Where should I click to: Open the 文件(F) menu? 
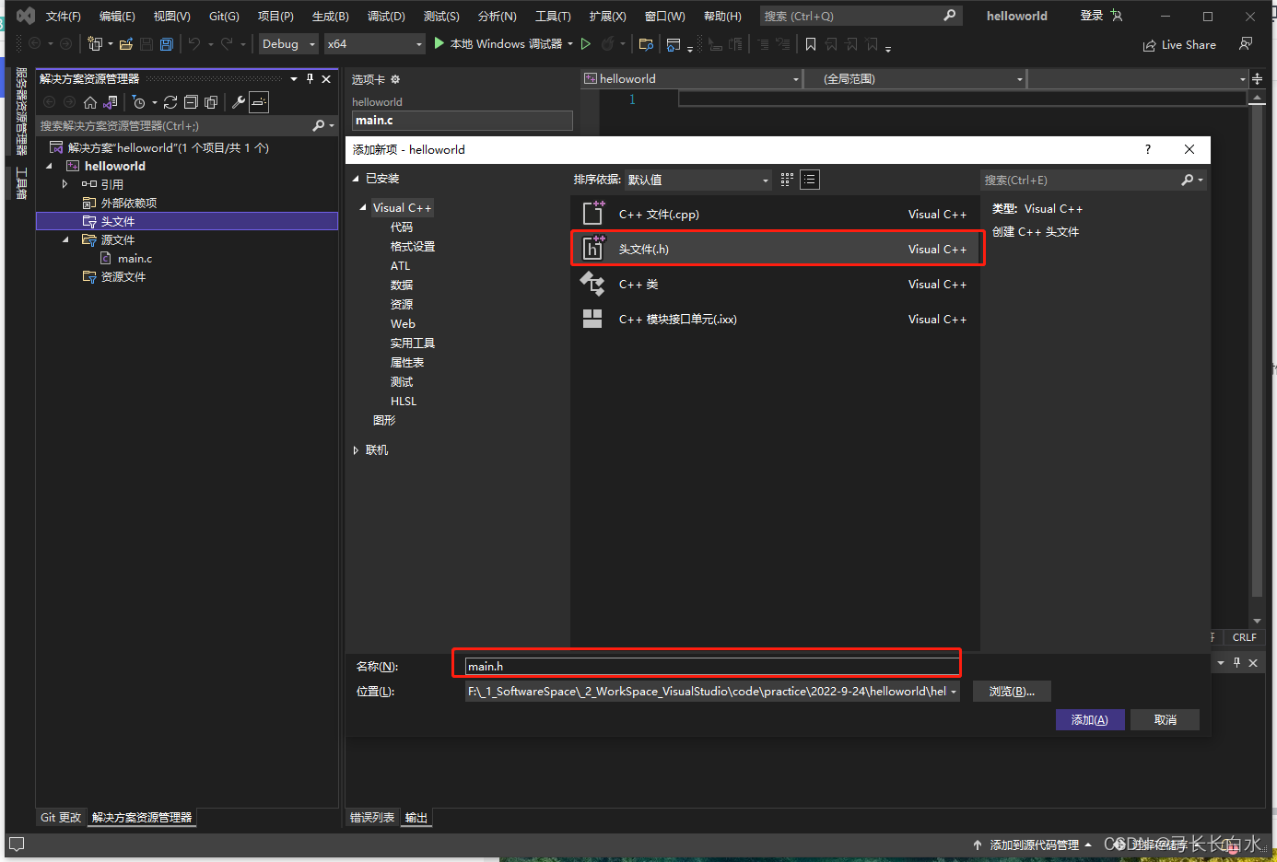click(64, 16)
